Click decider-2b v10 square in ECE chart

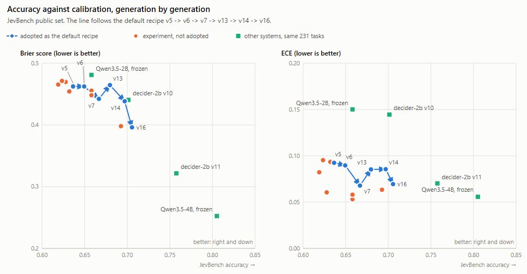389,115
